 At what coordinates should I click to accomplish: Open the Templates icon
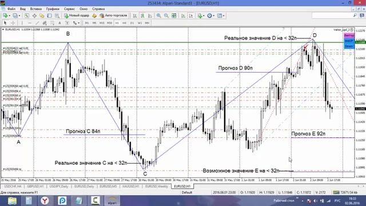(220, 15)
